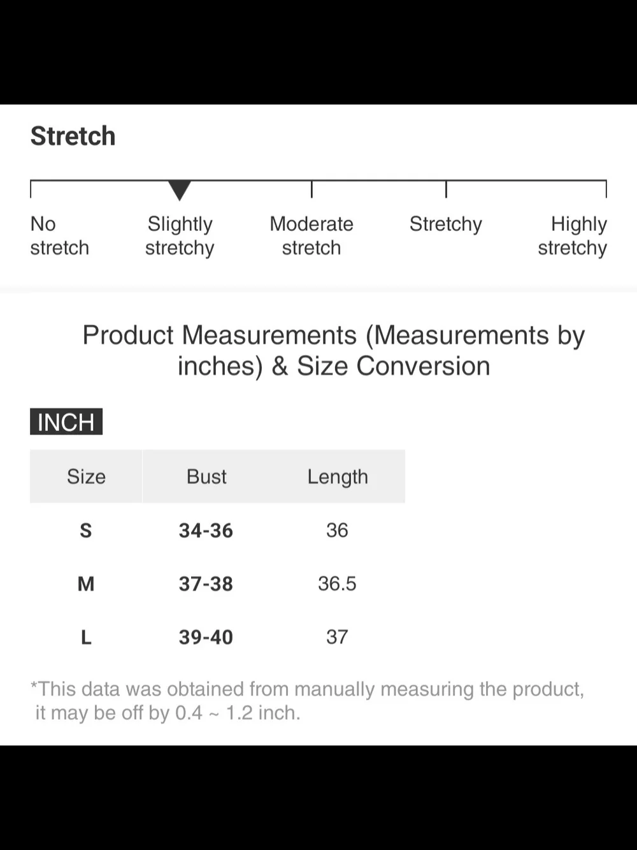The image size is (637, 850).
Task: Click the Product Measurements title text
Action: pos(334,351)
